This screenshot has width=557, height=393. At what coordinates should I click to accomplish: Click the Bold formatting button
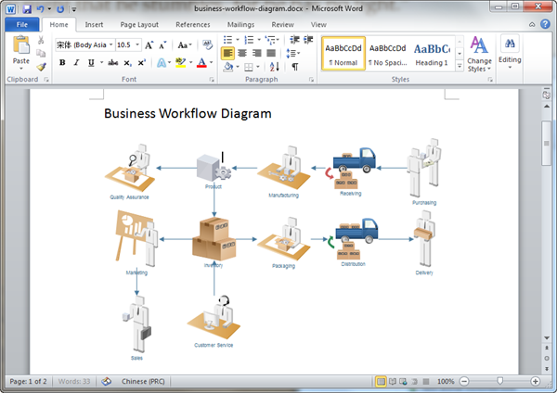(x=62, y=62)
